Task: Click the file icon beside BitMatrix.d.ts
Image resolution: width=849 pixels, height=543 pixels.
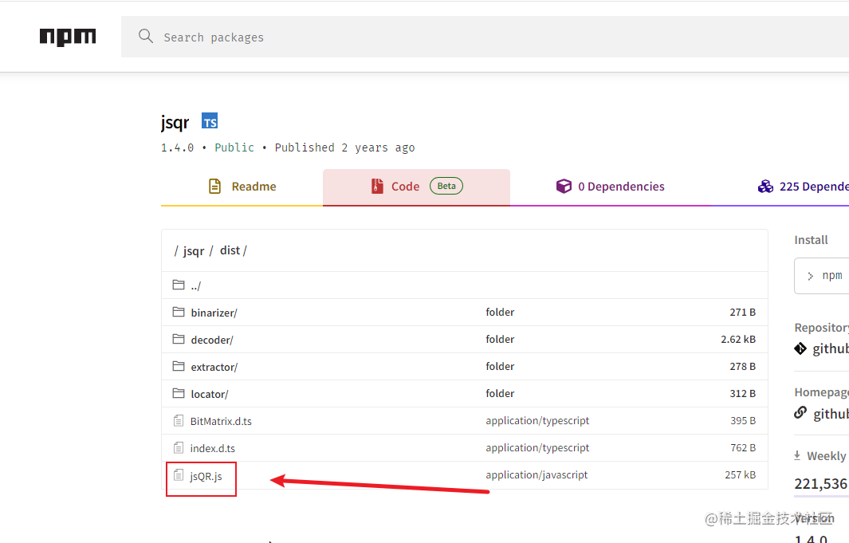Action: [178, 420]
